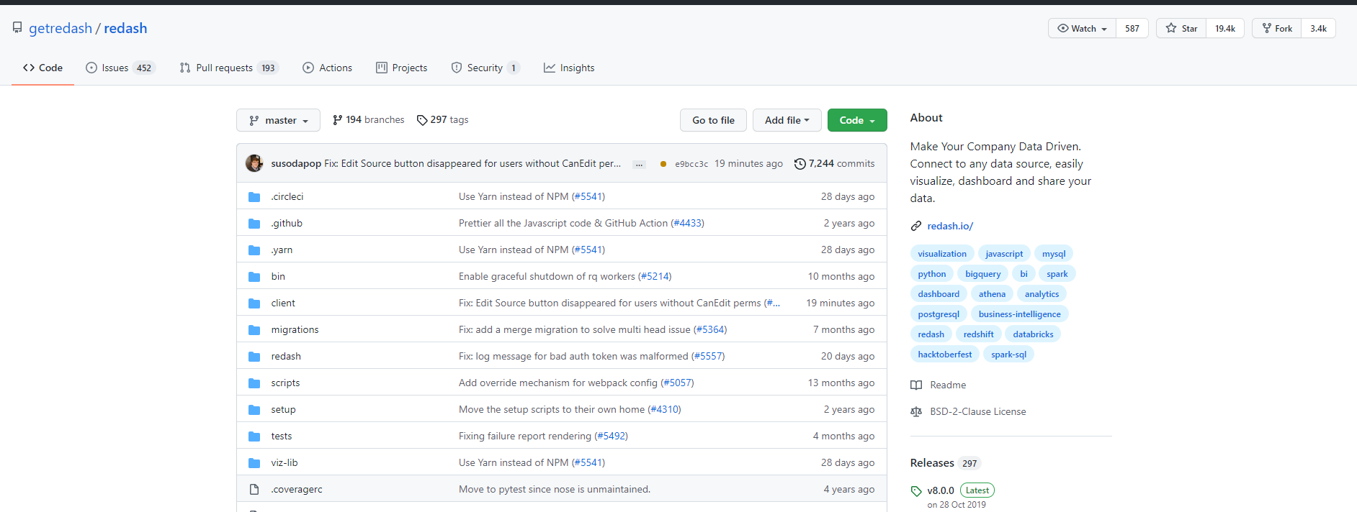The image size is (1357, 512).
Task: Select the business-intelligence topic tag
Action: [1020, 314]
